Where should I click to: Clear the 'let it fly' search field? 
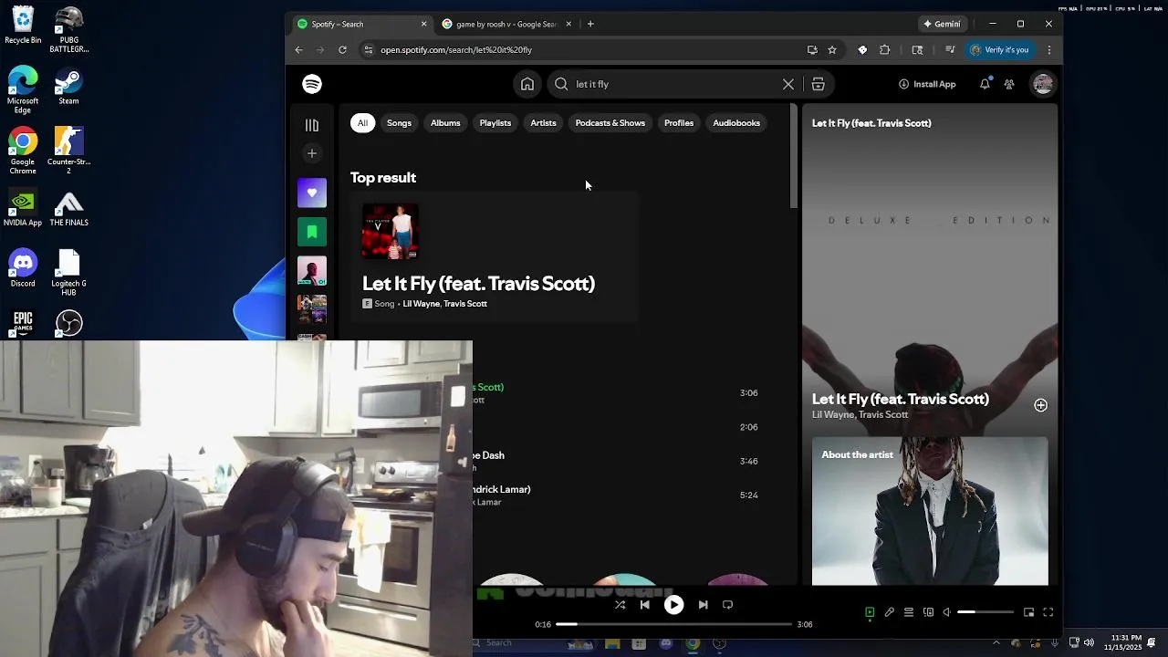pyautogui.click(x=788, y=84)
